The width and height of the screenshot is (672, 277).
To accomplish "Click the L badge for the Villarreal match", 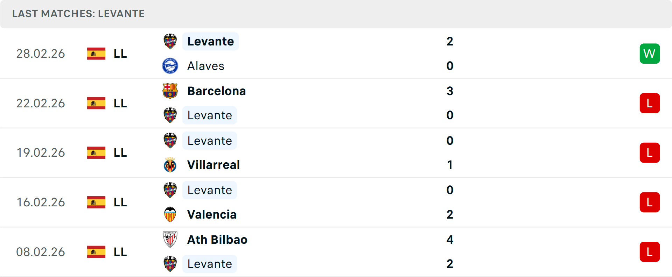I will click(650, 153).
